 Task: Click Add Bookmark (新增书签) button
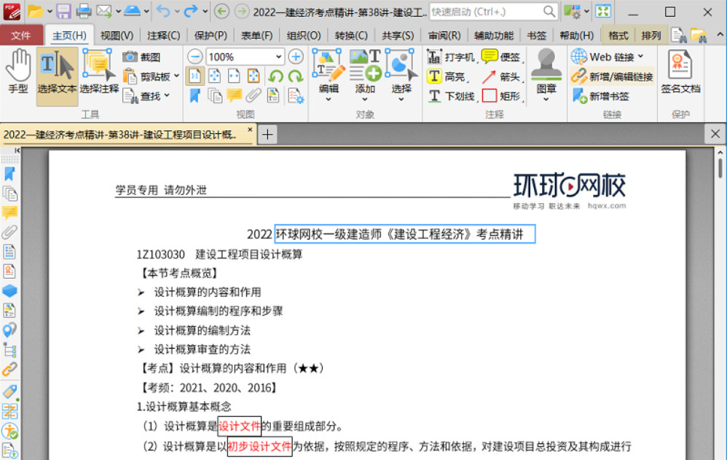[601, 96]
